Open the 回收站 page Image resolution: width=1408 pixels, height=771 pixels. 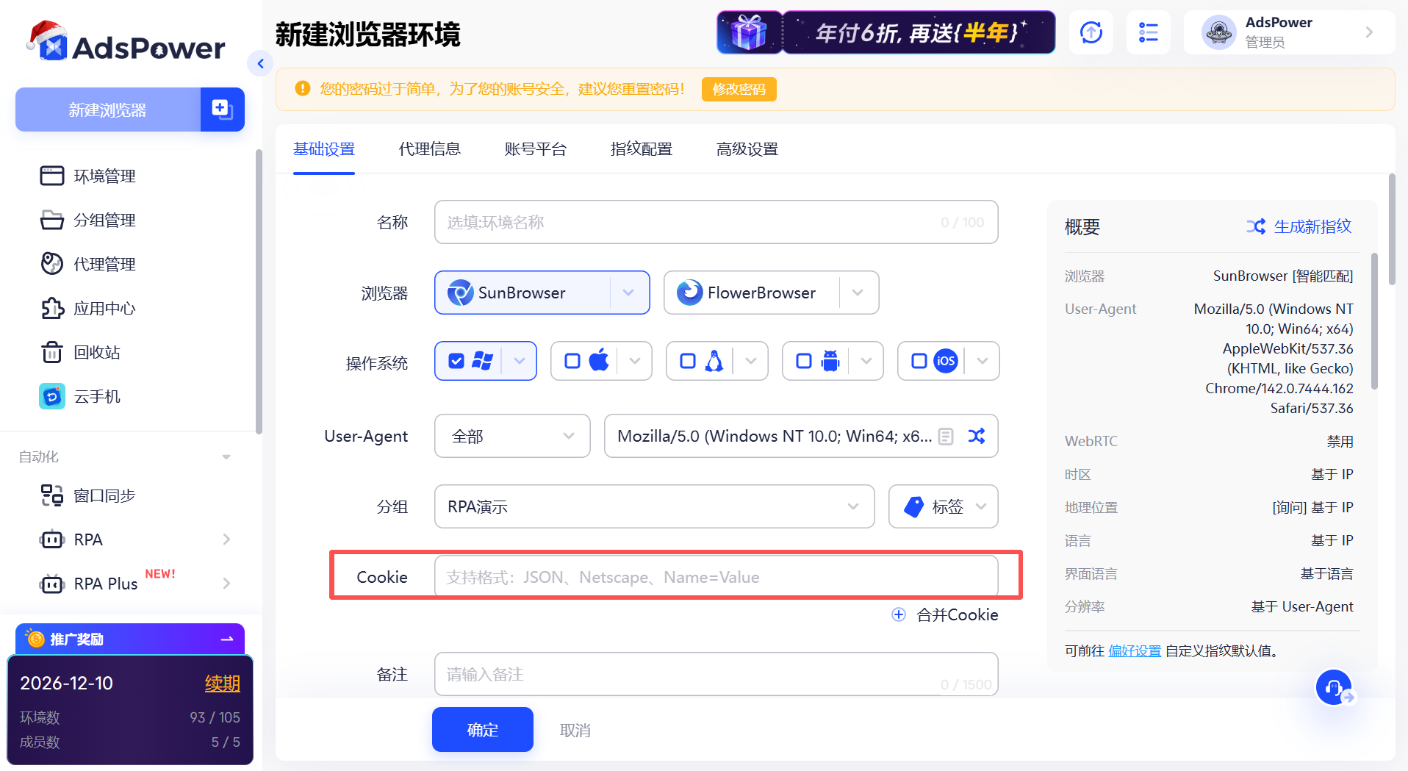[96, 352]
